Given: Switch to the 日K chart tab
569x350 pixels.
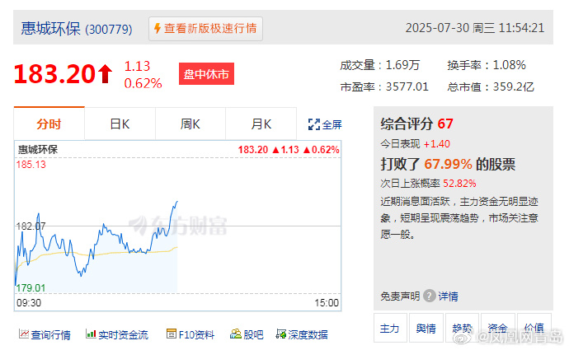Looking at the screenshot, I should pos(120,124).
